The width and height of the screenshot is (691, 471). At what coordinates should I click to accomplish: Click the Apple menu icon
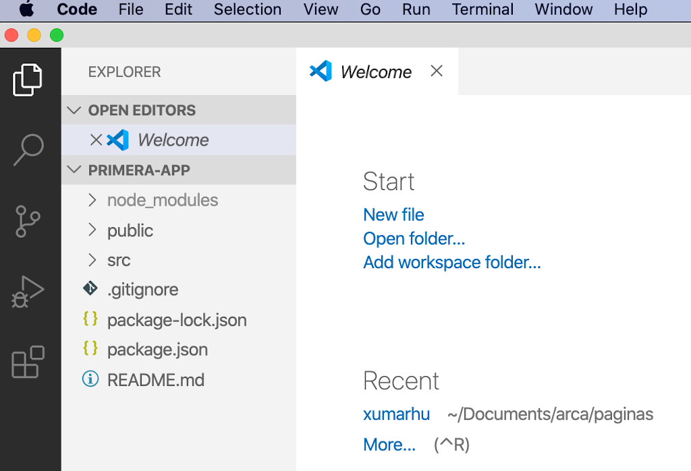point(26,9)
